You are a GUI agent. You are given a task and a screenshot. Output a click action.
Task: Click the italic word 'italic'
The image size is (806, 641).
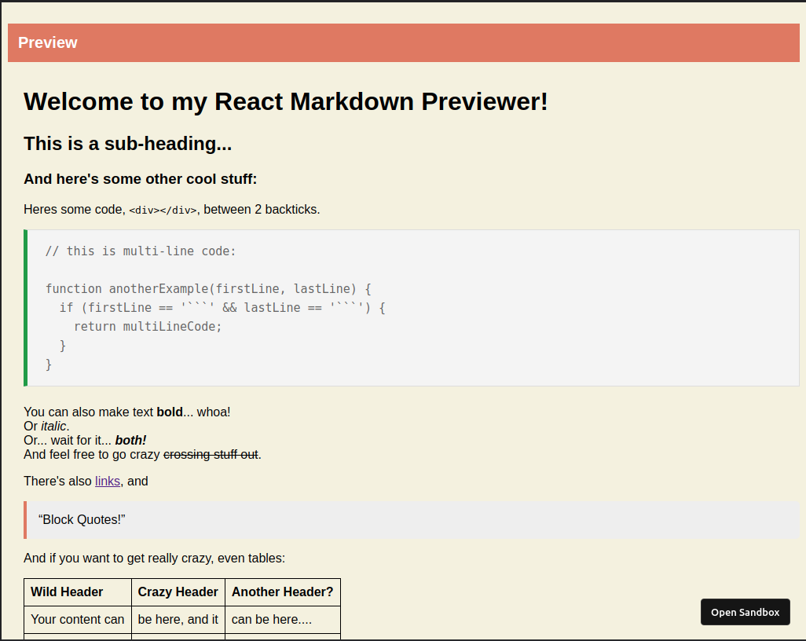[53, 426]
